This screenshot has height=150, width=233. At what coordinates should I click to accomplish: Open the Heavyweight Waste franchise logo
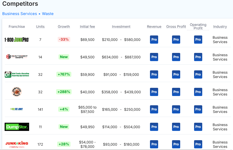click(17, 57)
